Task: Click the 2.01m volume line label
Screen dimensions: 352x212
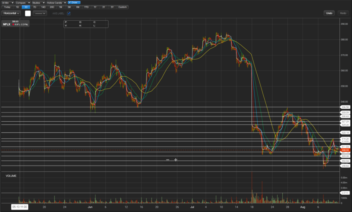Action: pos(345,193)
